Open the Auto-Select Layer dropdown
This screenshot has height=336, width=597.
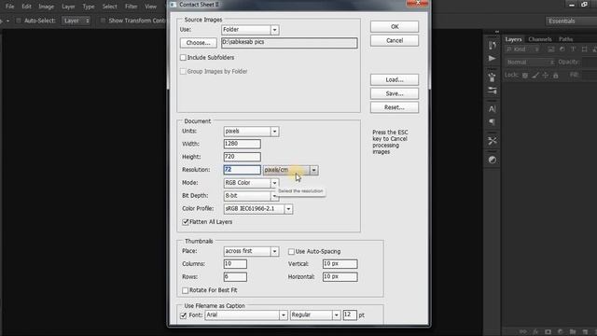(x=76, y=21)
